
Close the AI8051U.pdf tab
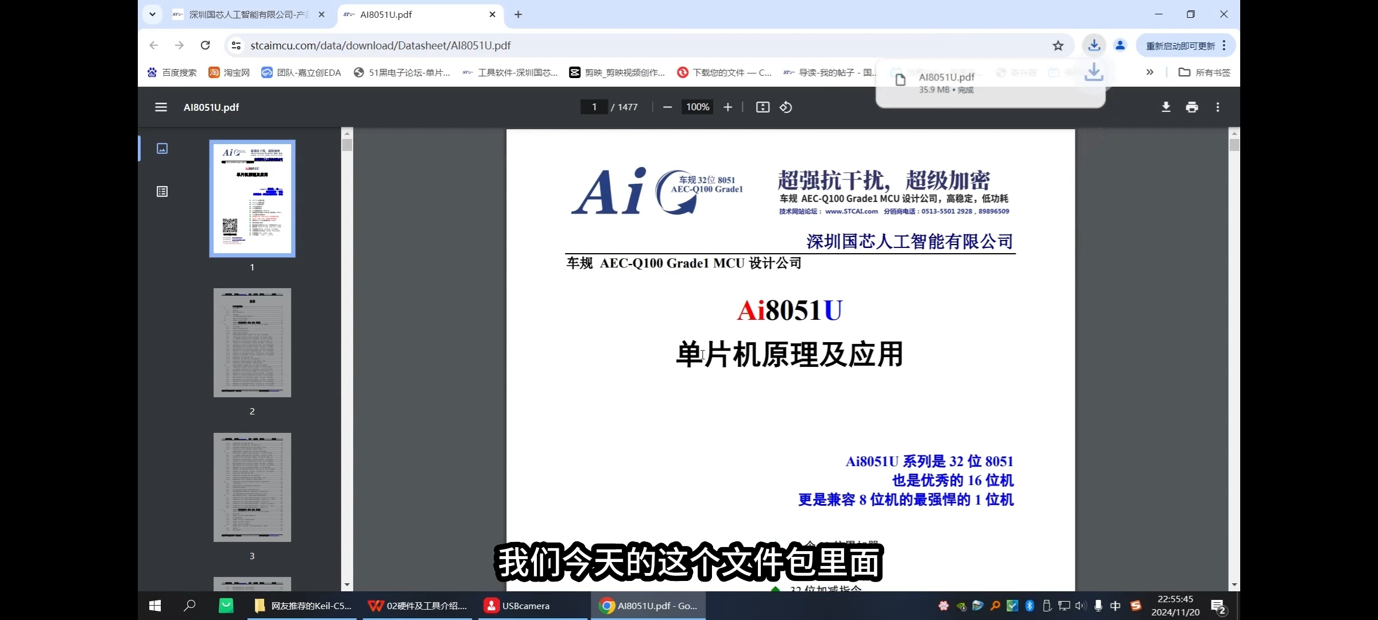coord(492,14)
